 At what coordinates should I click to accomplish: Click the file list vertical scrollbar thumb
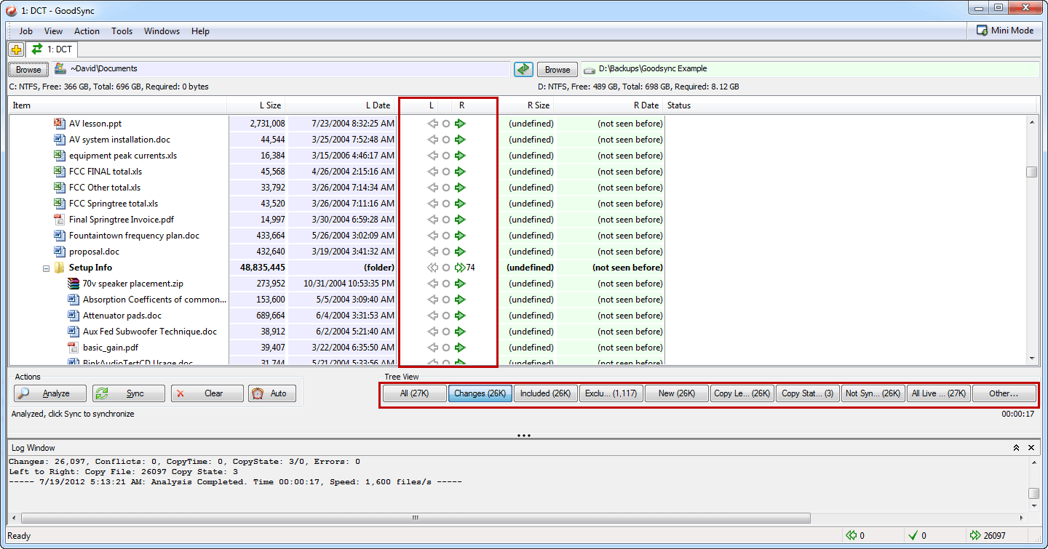coord(1031,172)
